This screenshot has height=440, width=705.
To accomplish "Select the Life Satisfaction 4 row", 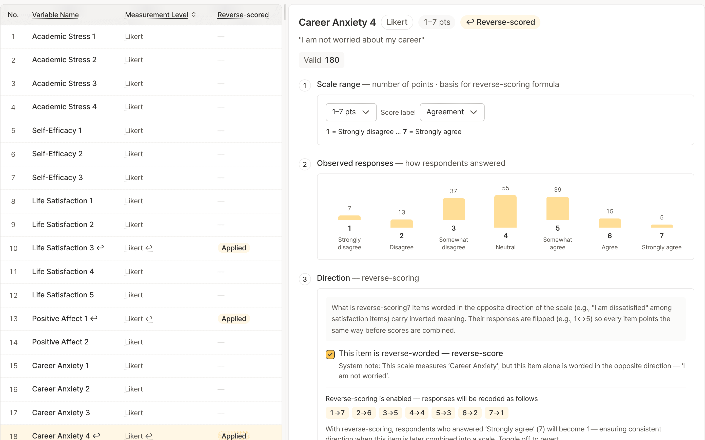I will point(141,272).
